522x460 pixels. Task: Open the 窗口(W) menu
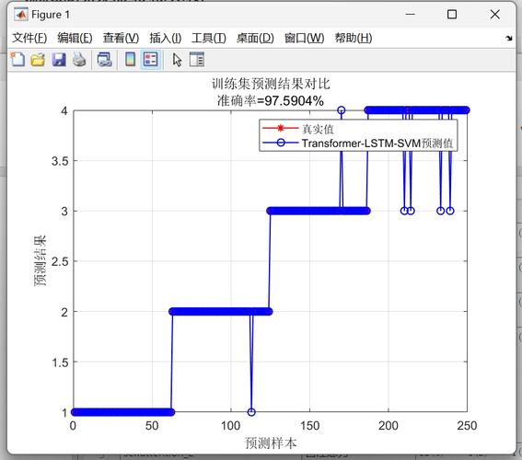(305, 38)
